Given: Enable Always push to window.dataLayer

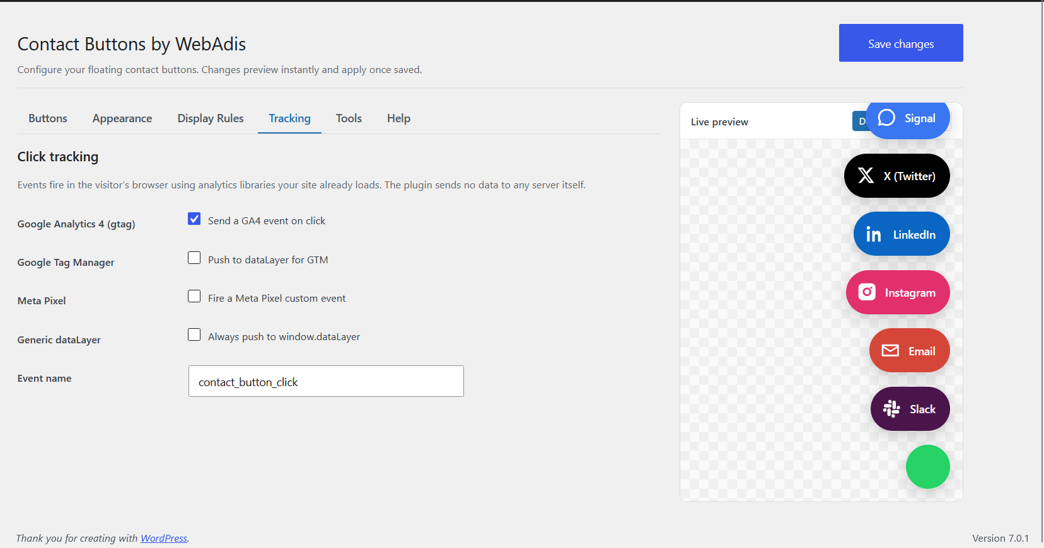Looking at the screenshot, I should coord(194,335).
